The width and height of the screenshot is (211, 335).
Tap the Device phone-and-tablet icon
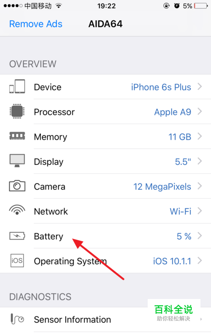click(17, 86)
